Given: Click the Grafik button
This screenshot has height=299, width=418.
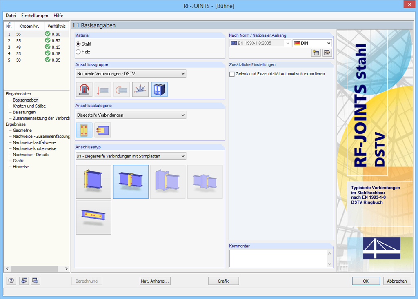Looking at the screenshot, I should pos(223,281).
